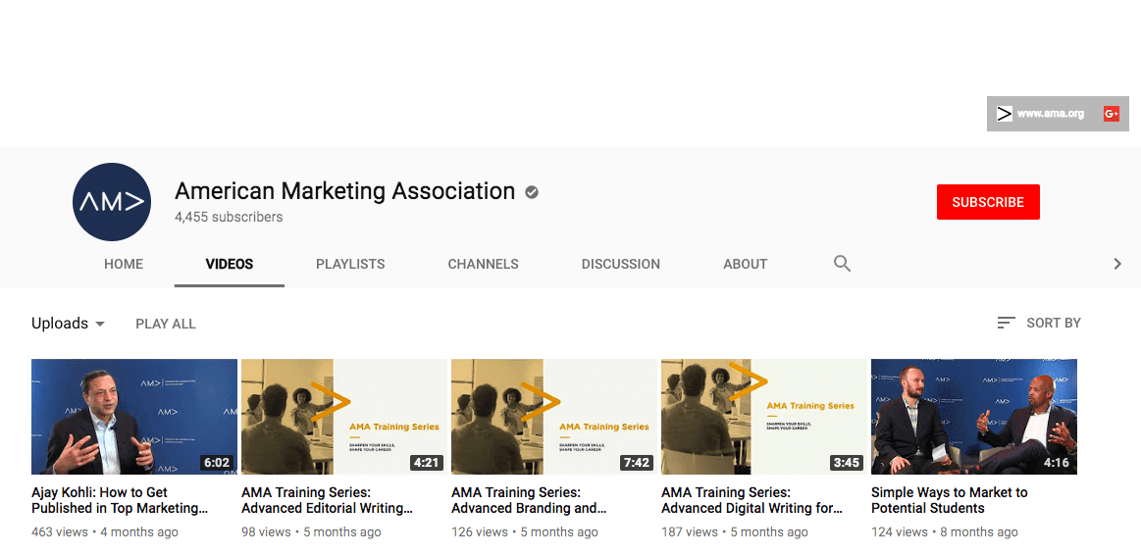1141x556 pixels.
Task: Click '124 views • 8 months ago' text
Action: click(945, 532)
